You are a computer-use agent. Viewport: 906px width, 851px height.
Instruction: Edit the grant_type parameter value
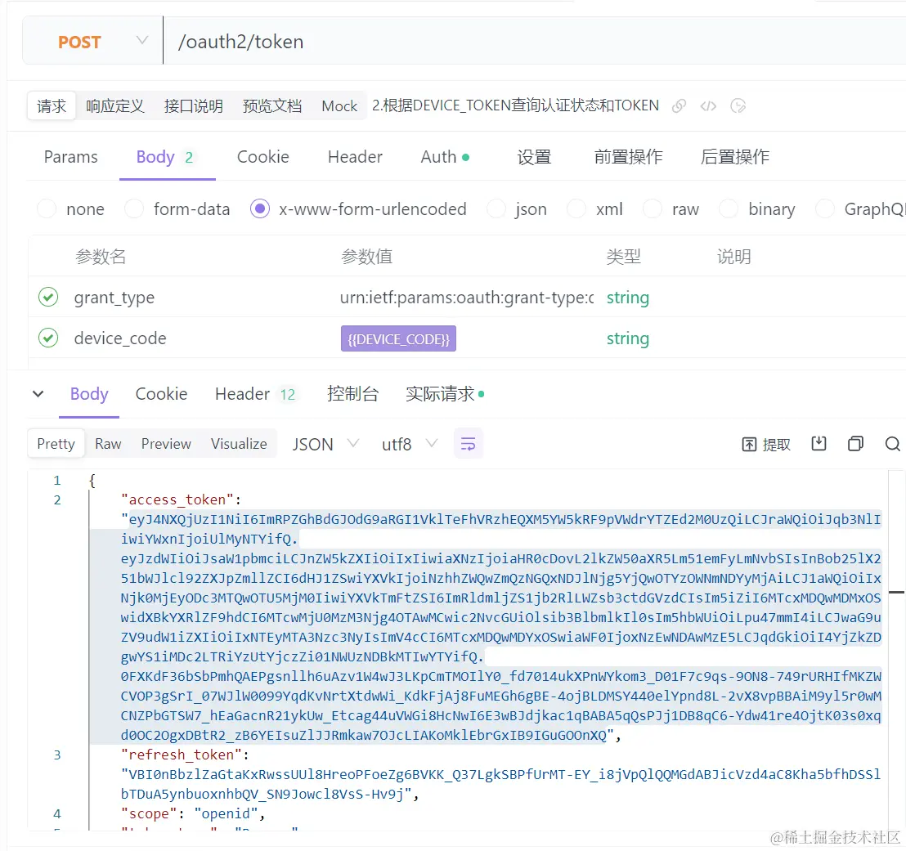[467, 298]
